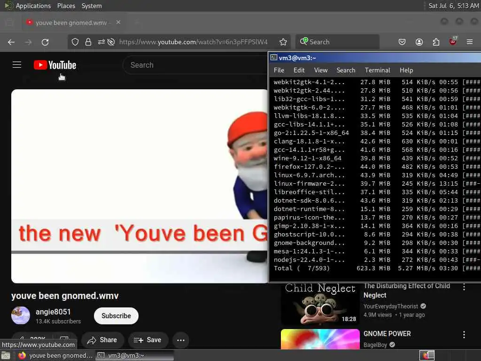Click the video title youve been gnomed.wmv
This screenshot has height=361, width=481.
pos(65,296)
